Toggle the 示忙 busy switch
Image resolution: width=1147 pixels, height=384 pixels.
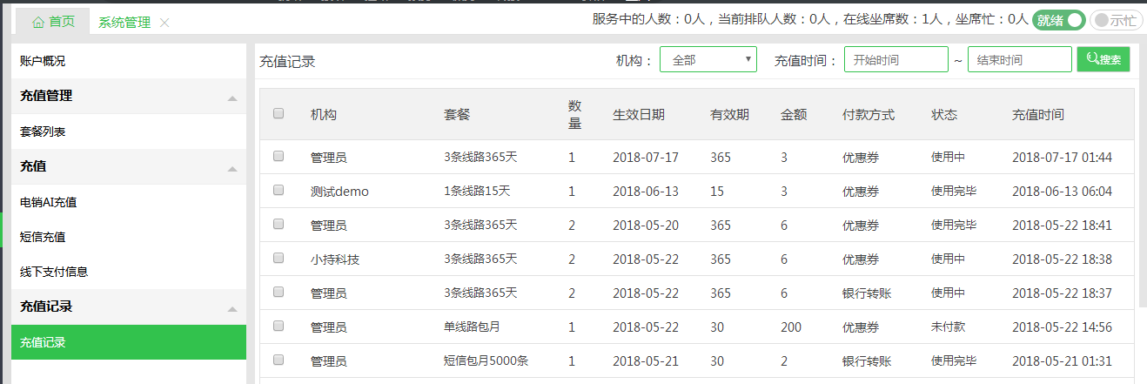[1116, 20]
